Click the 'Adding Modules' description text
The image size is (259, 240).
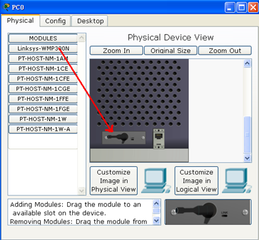[75, 209]
